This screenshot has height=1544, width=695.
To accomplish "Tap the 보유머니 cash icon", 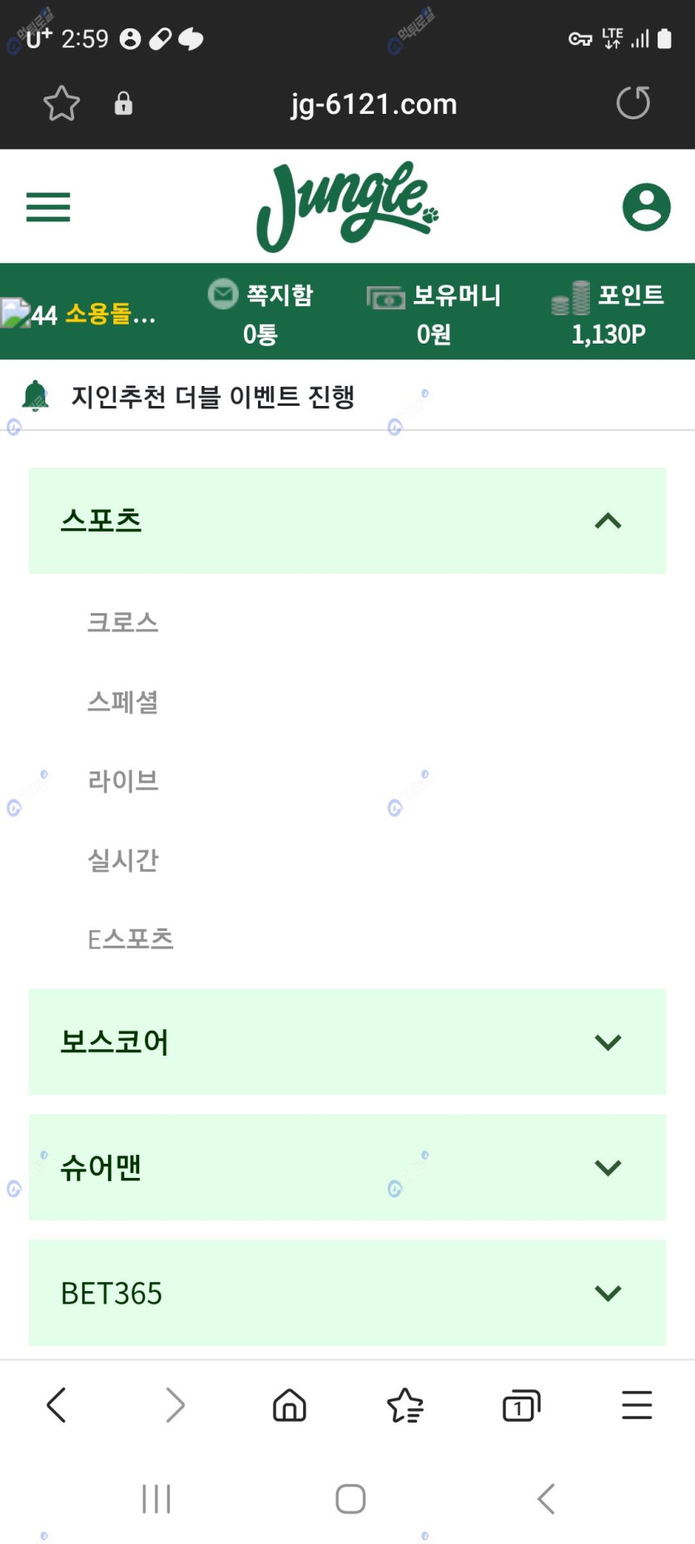I will [x=385, y=297].
